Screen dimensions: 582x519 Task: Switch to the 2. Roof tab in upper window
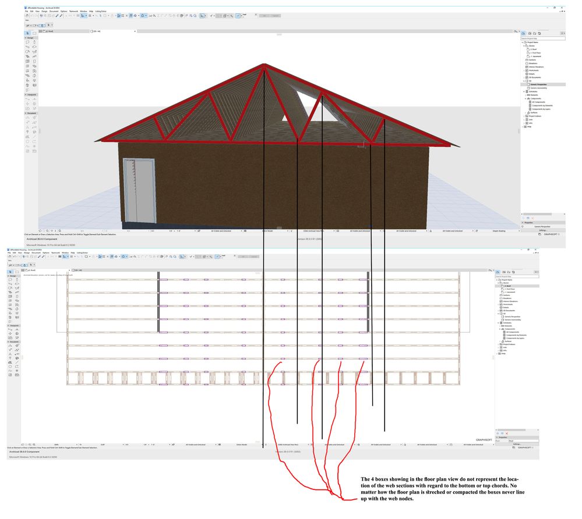(64, 31)
